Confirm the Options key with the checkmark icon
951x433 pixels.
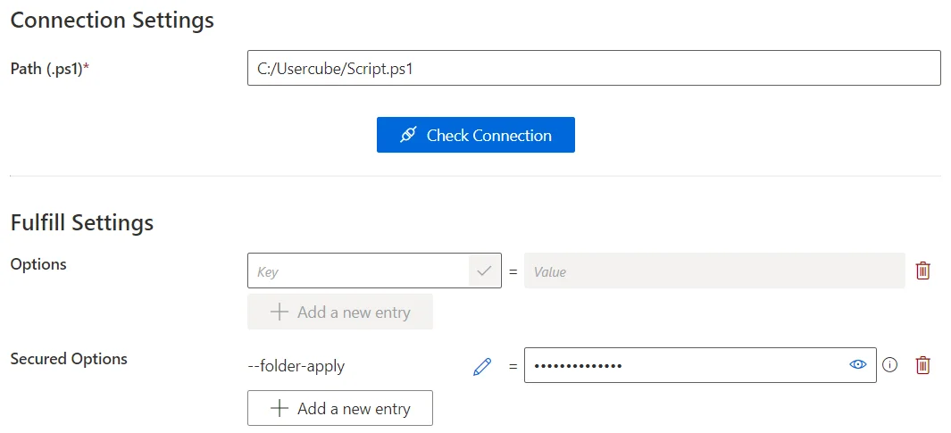(485, 271)
